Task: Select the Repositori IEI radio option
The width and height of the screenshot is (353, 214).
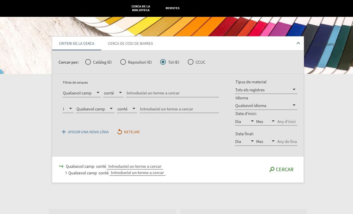Action: (123, 62)
